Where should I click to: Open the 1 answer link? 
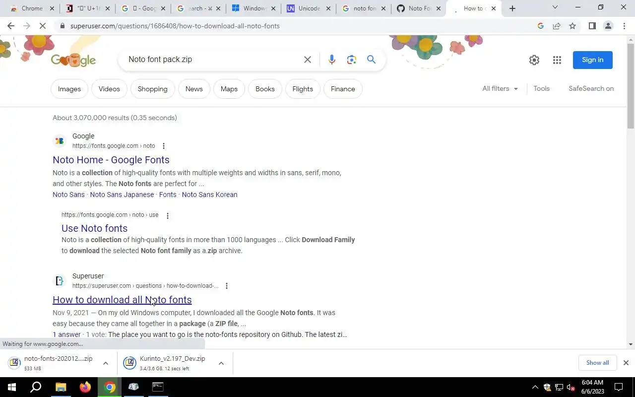66,334
